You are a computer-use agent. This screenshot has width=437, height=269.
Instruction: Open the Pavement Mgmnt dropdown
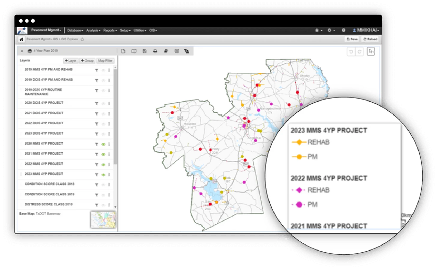(46, 30)
